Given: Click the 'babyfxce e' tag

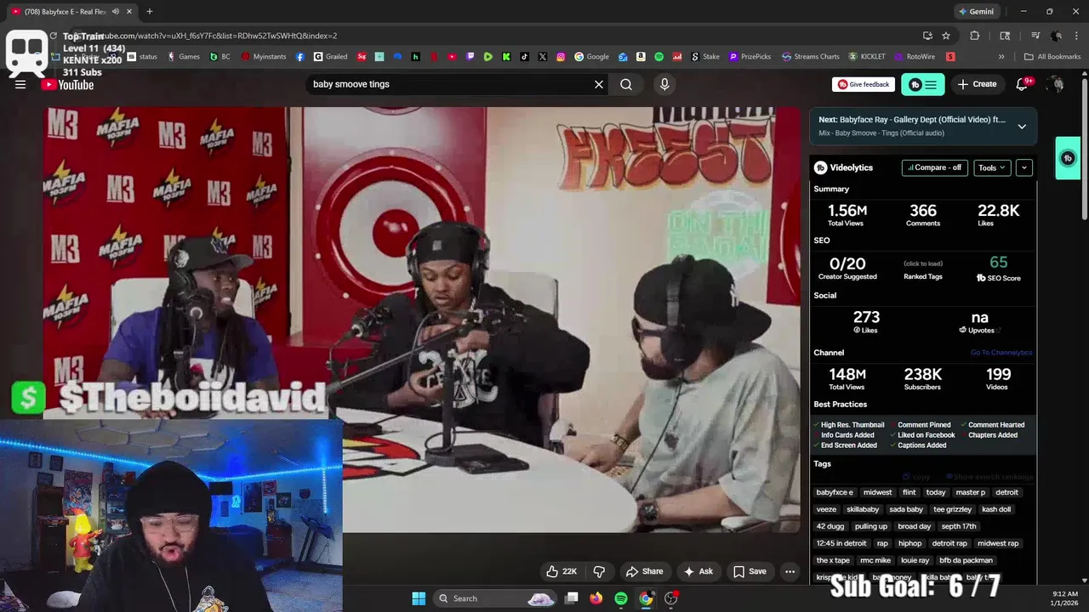Looking at the screenshot, I should click(835, 492).
